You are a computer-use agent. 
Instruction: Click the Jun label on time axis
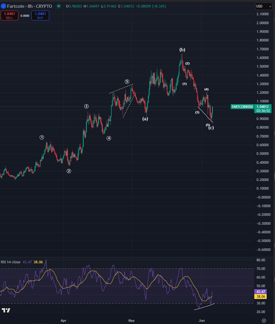pos(201,321)
